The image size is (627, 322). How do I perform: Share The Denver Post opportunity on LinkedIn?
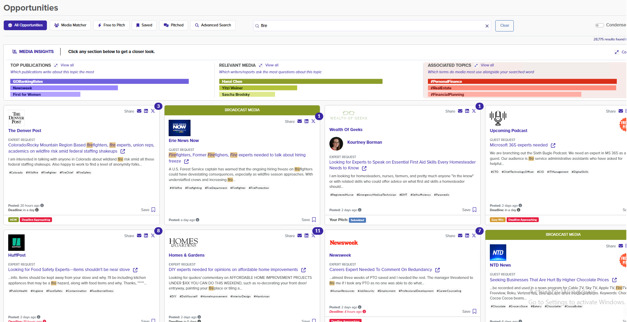pyautogui.click(x=146, y=111)
